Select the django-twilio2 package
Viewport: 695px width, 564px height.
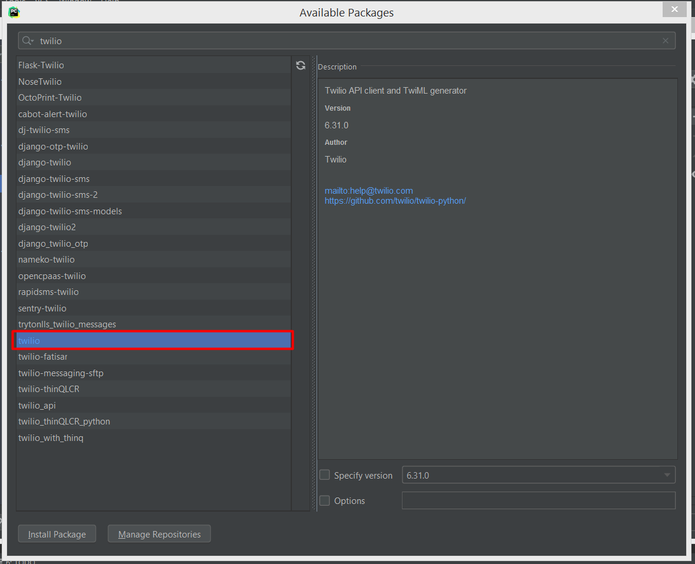tap(154, 227)
